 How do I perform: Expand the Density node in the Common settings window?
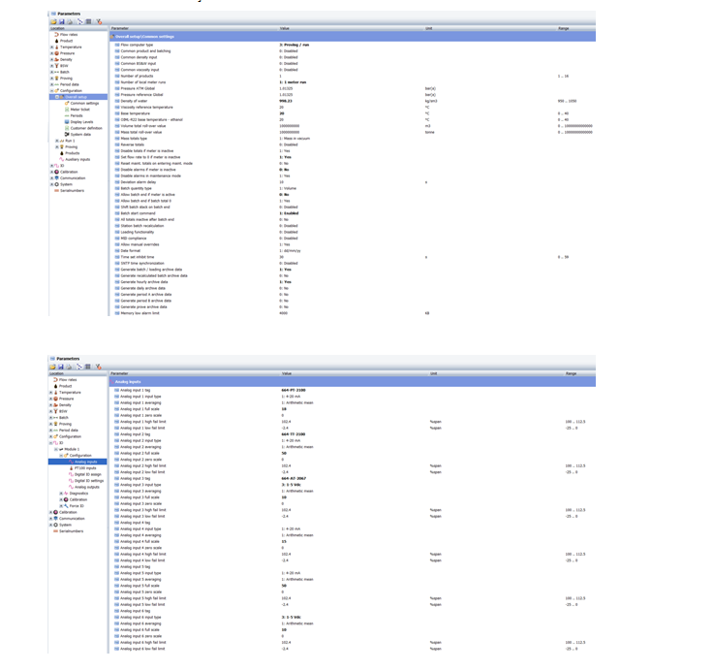pyautogui.click(x=51, y=60)
